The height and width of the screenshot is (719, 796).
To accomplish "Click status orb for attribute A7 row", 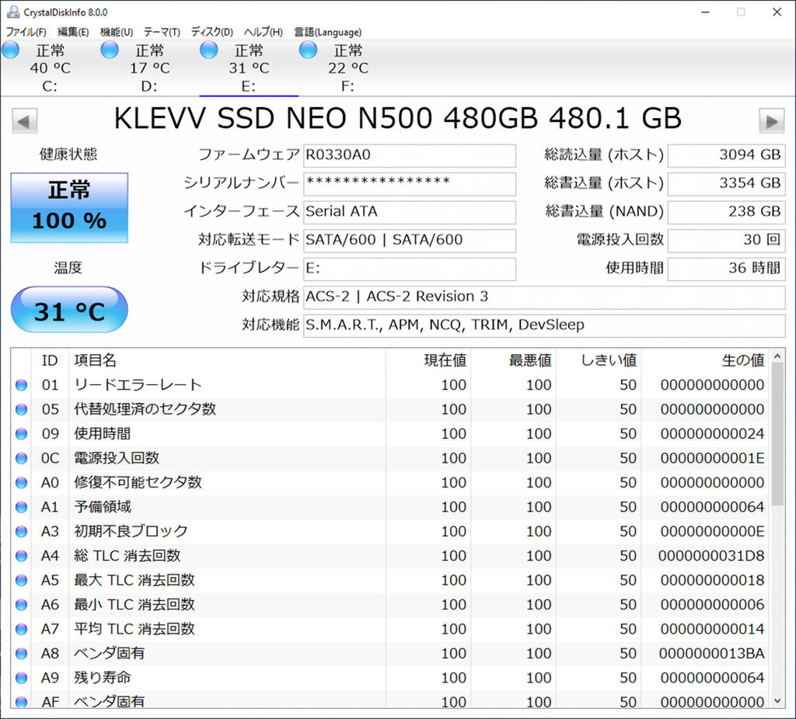I will coord(21,629).
